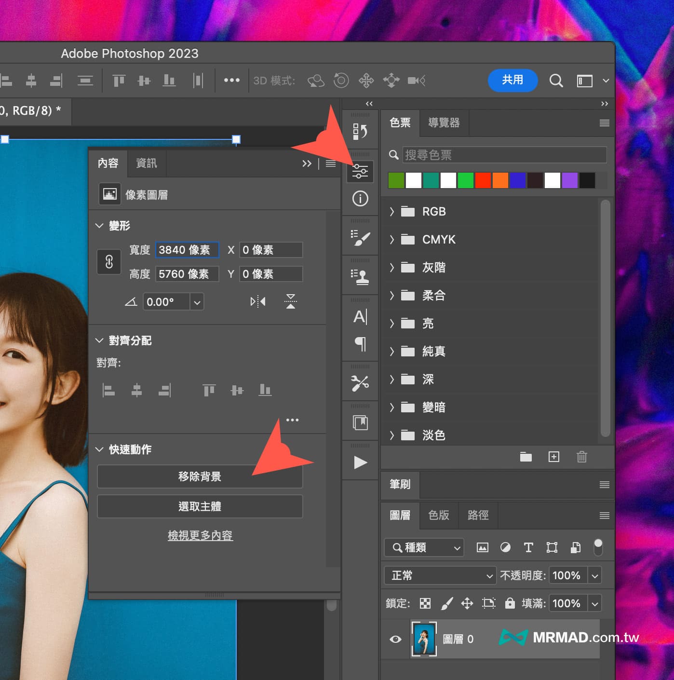The height and width of the screenshot is (680, 674).
Task: Collapse the 快速動作 section
Action: [99, 449]
